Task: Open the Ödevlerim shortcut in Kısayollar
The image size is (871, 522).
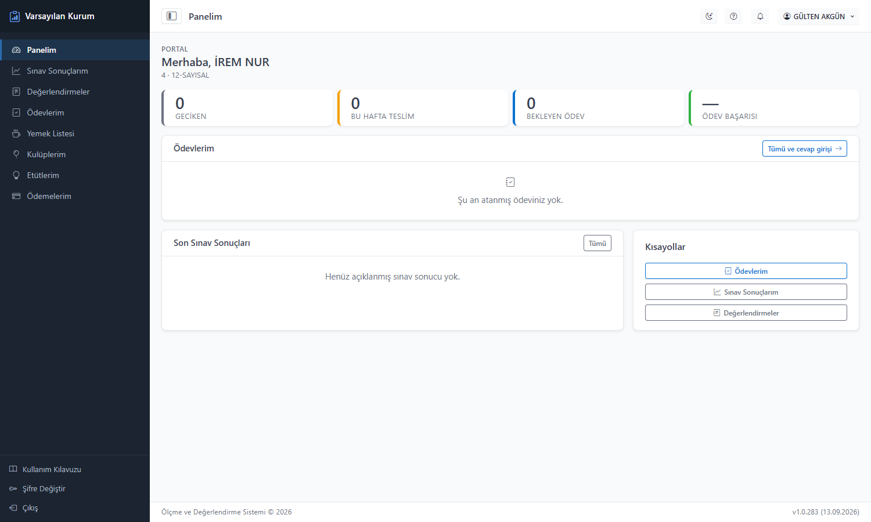Action: coord(746,271)
